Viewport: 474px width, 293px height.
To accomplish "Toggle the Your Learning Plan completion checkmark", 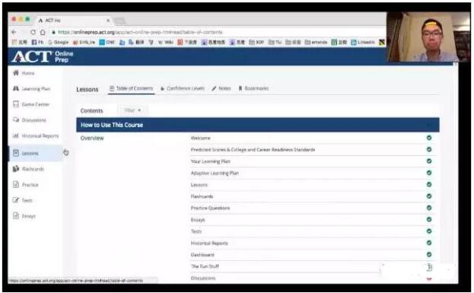I will [429, 161].
